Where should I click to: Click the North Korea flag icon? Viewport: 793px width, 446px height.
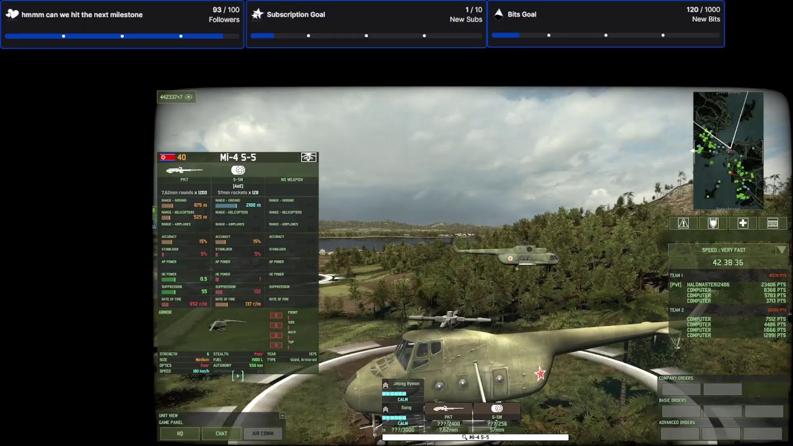pyautogui.click(x=167, y=157)
